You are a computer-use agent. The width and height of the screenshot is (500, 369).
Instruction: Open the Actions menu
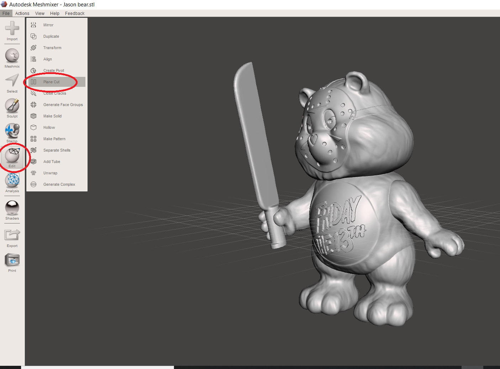point(22,14)
